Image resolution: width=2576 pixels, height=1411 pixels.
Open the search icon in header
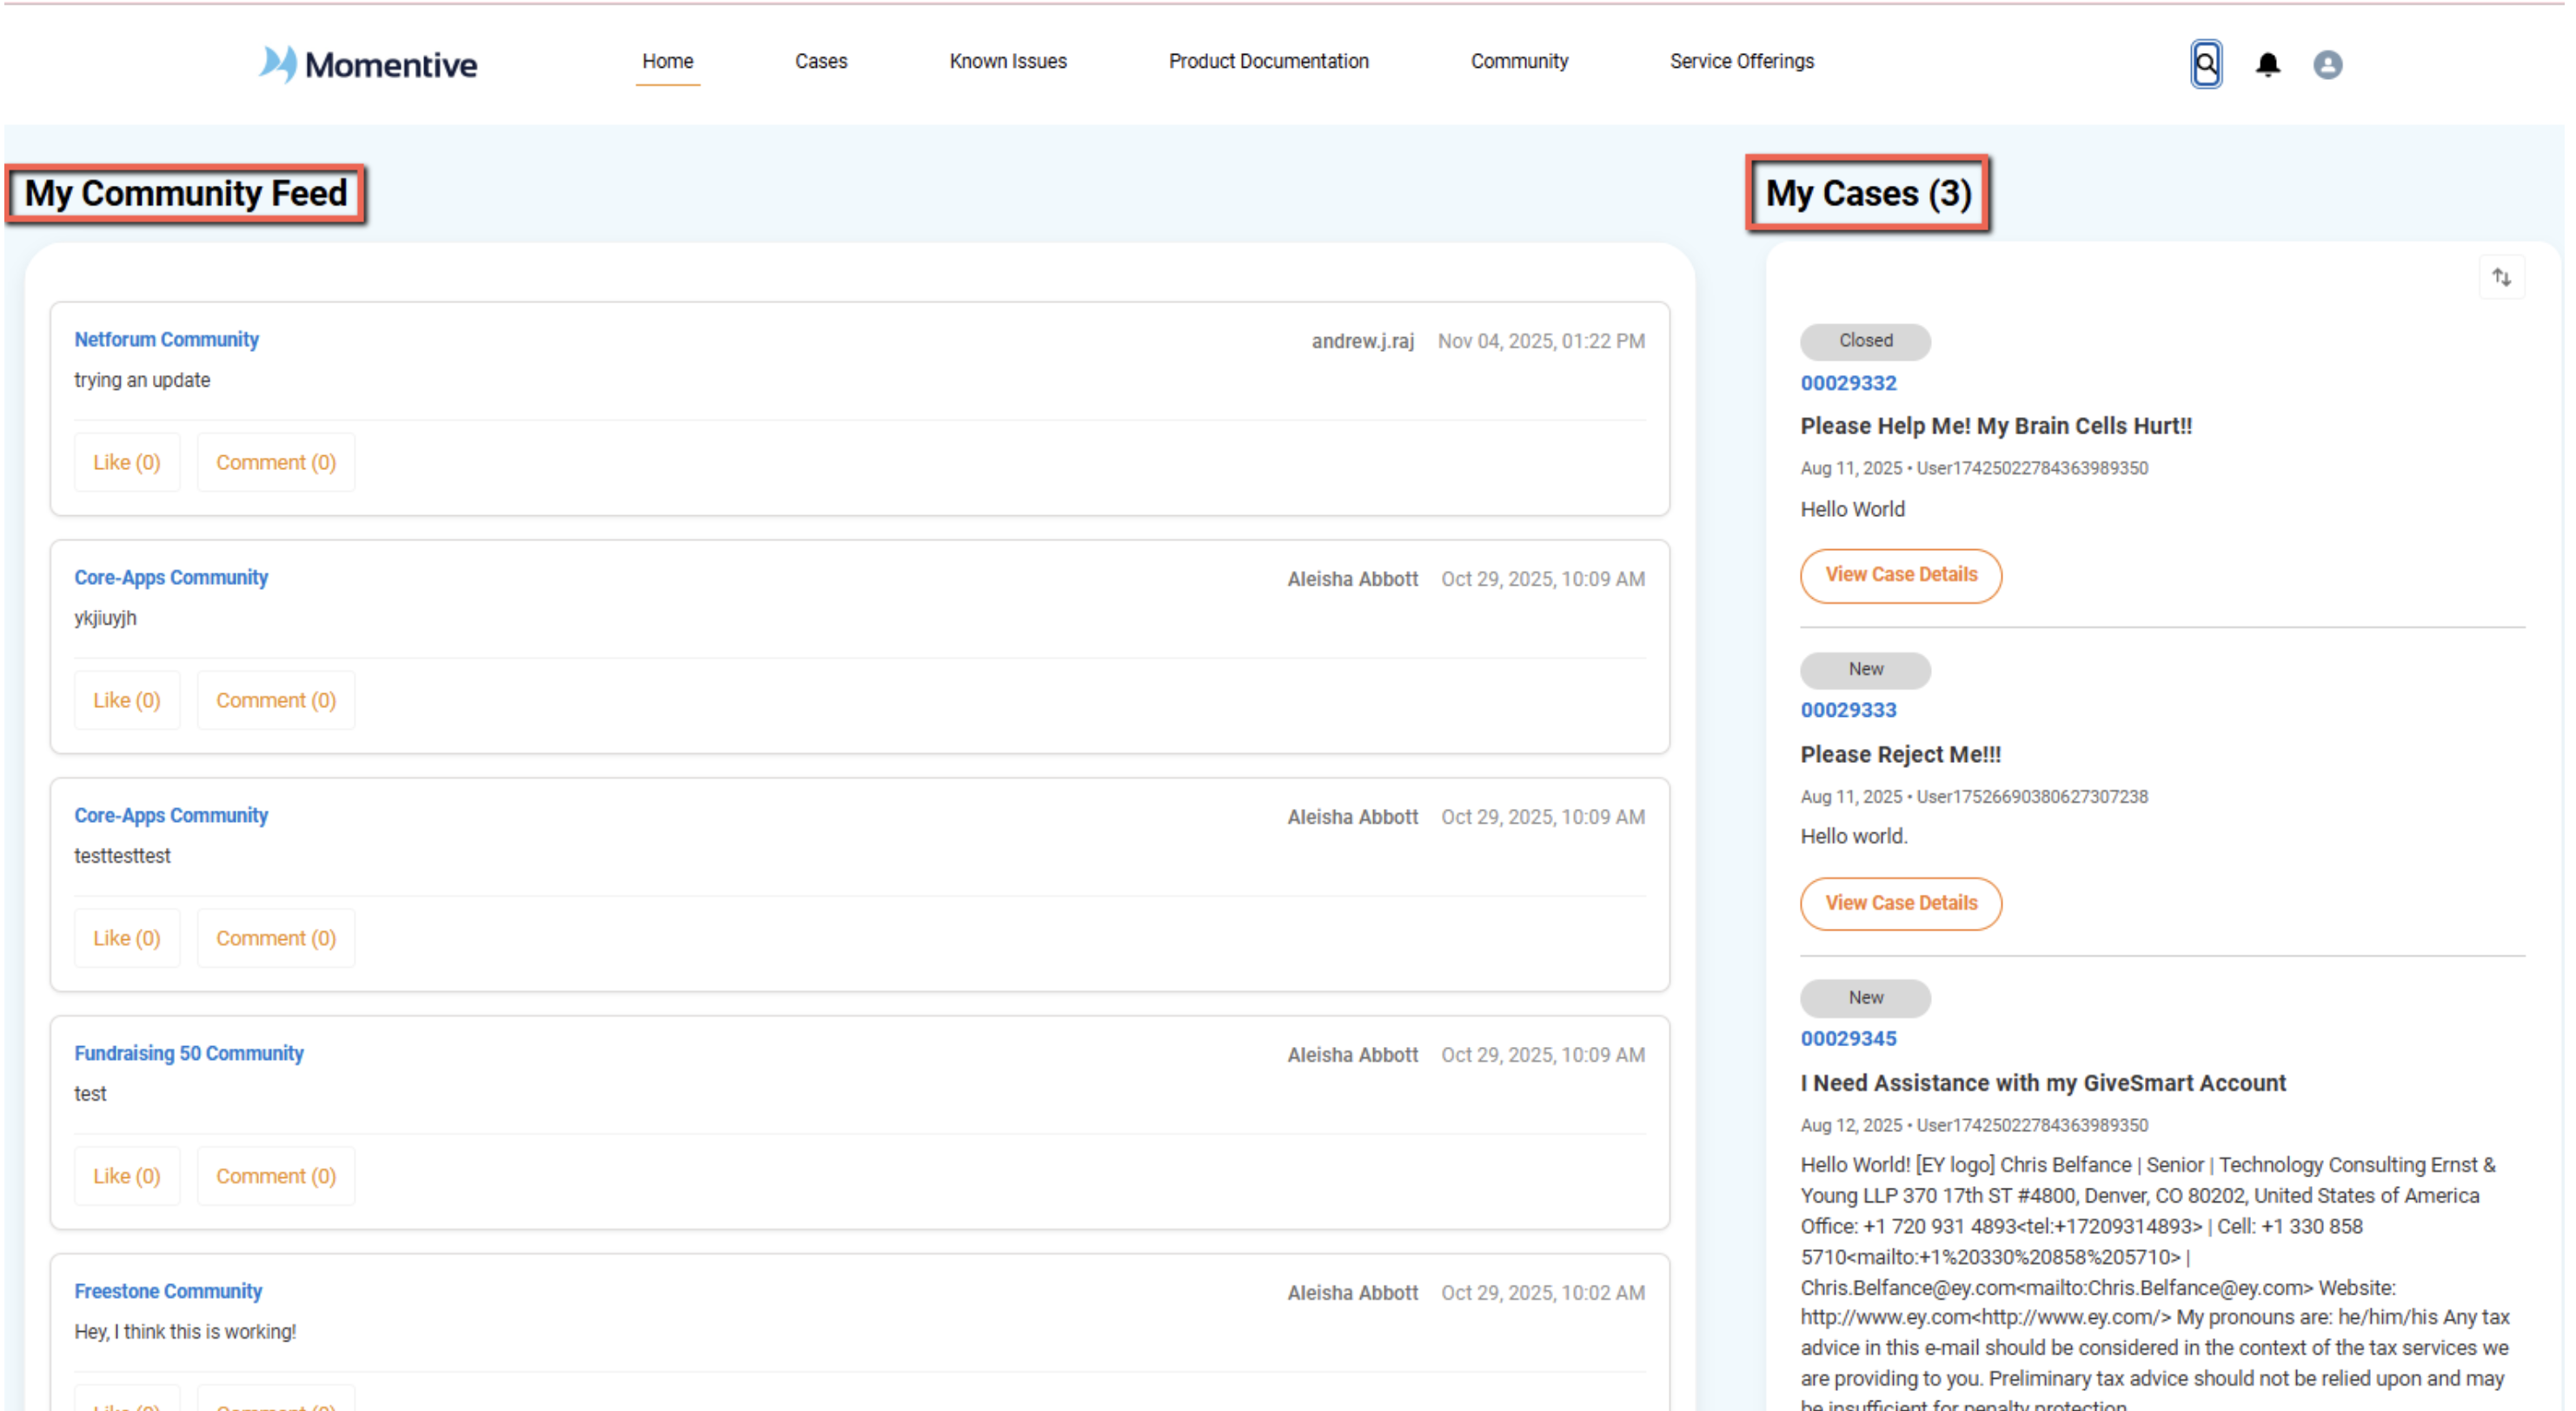[x=2205, y=65]
